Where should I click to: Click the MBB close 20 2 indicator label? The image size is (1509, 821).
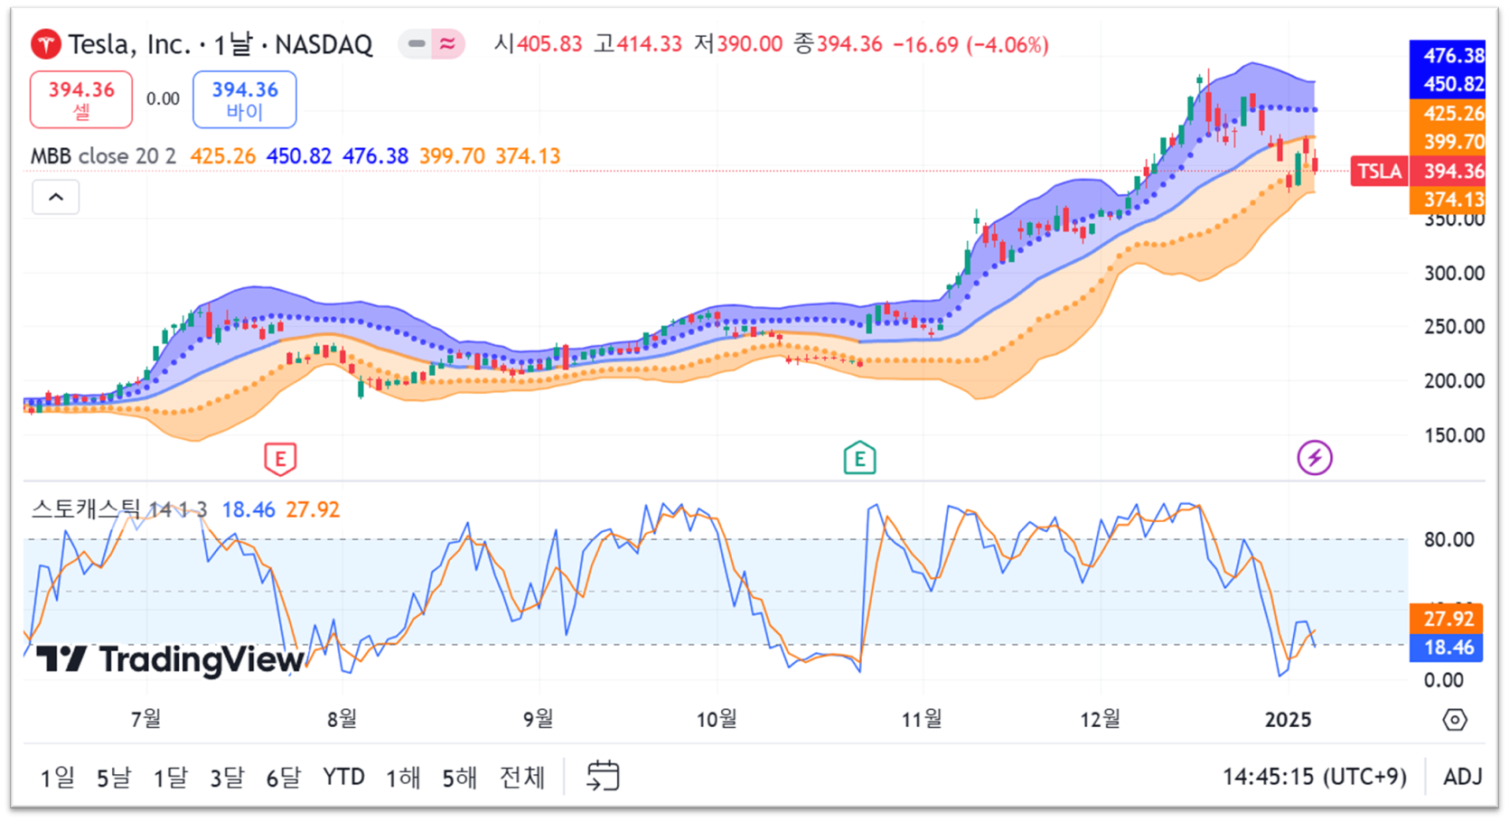(x=103, y=156)
